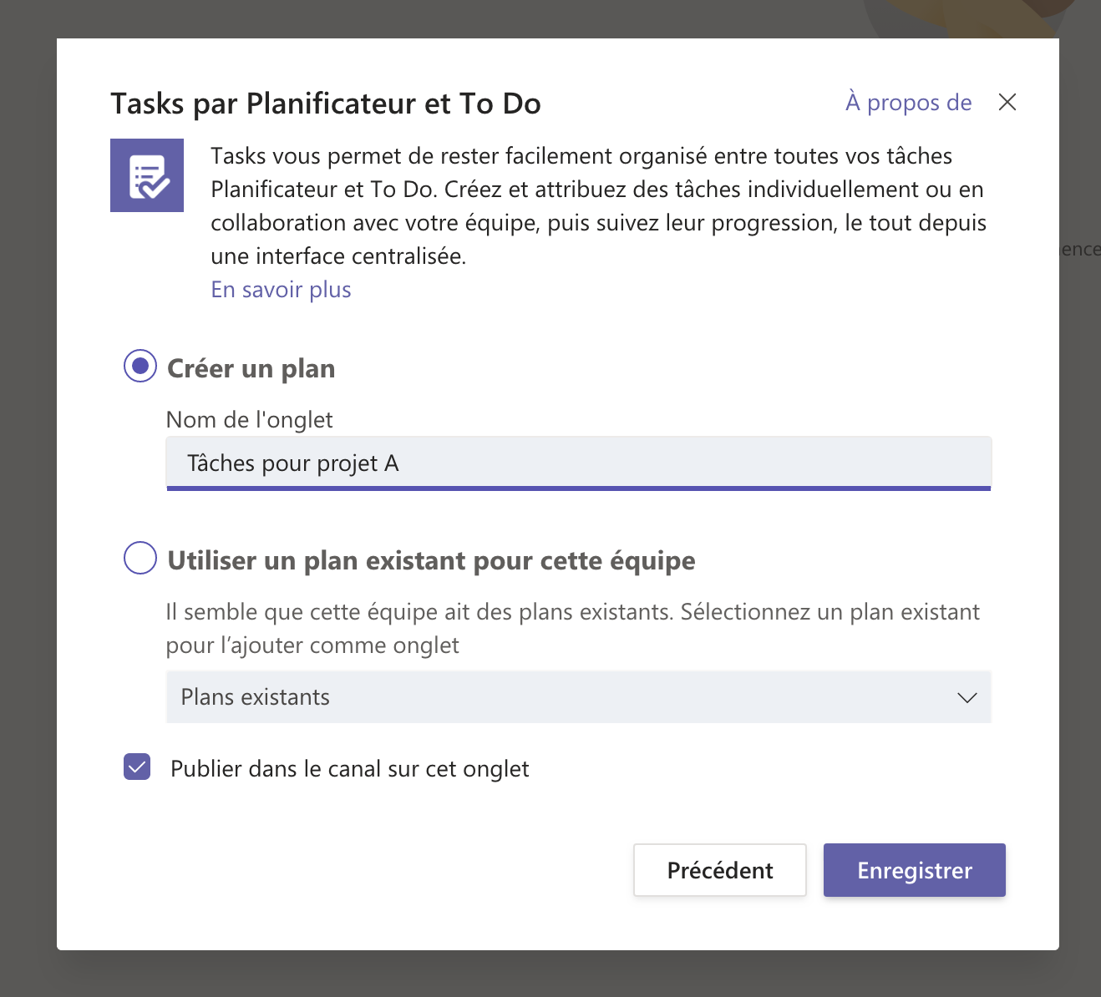This screenshot has height=997, width=1101.
Task: Open the À propos de link
Action: 908,102
